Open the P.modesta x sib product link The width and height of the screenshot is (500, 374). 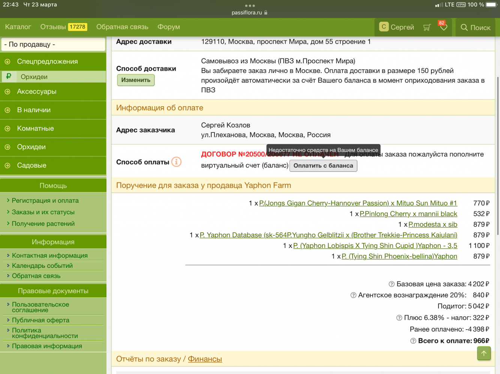coord(433,224)
